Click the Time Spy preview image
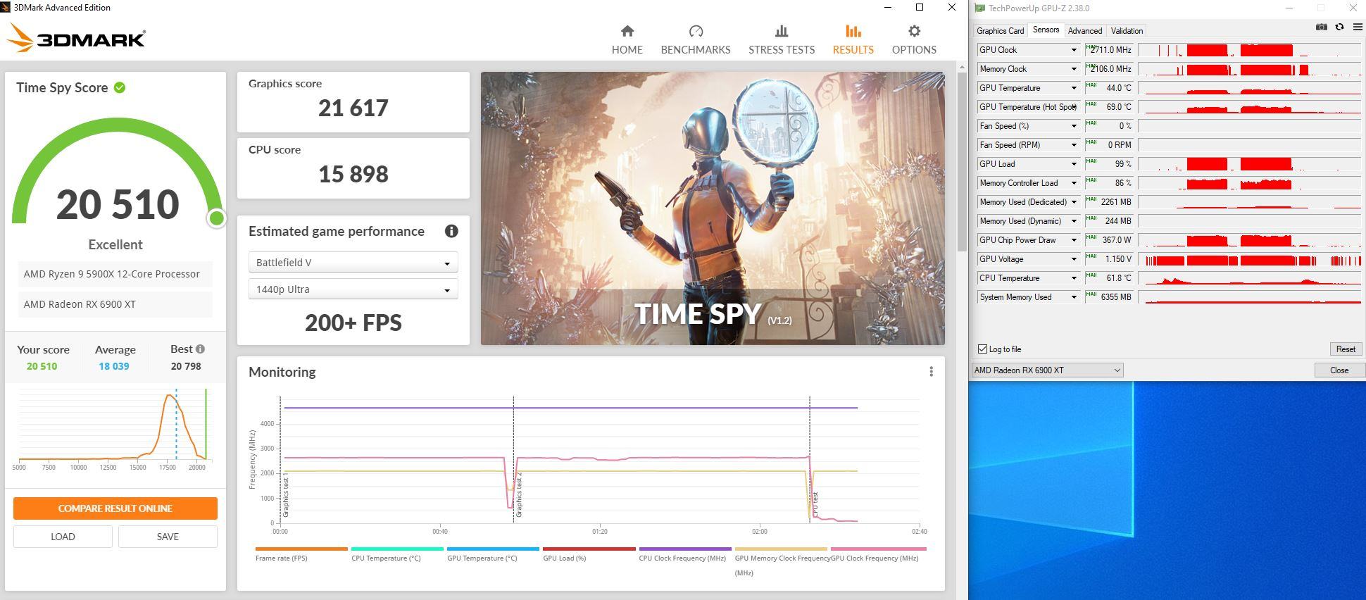This screenshot has width=1366, height=600. pyautogui.click(x=713, y=208)
